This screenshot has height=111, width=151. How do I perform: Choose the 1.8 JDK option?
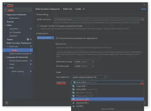[x=107, y=93]
